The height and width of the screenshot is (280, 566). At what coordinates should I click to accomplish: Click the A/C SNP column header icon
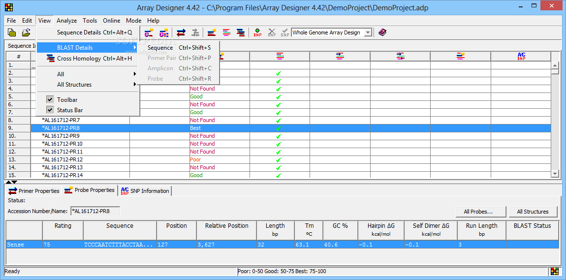click(x=521, y=56)
